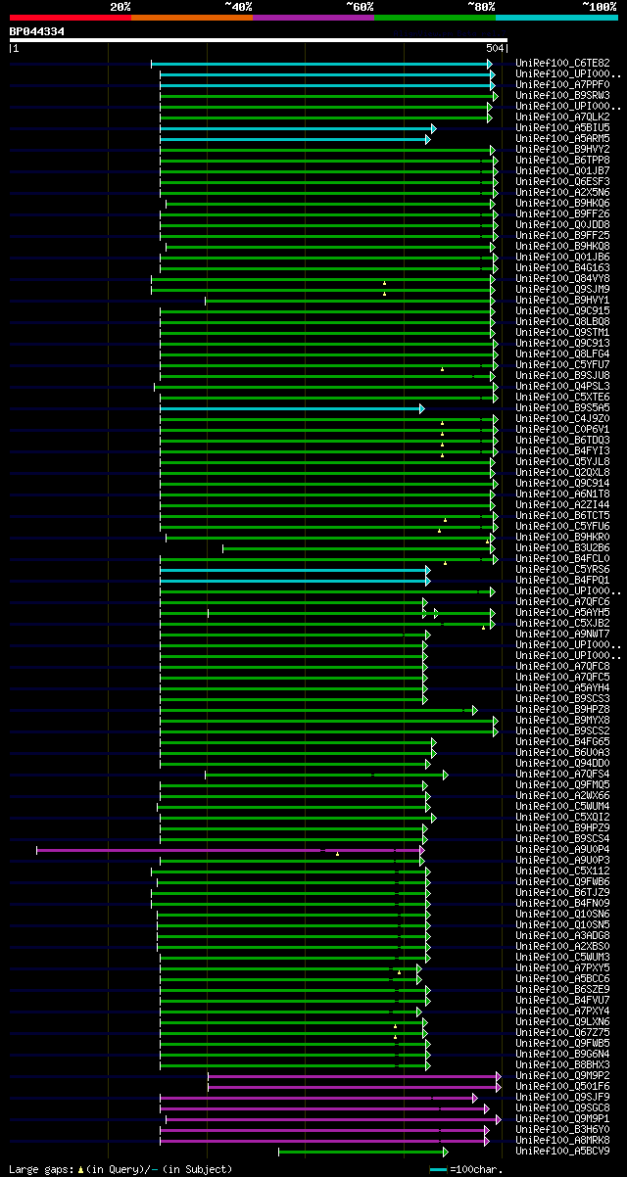Click the orange segment of identity color scale
Viewport: 627px width, 1177px height.
coord(192,18)
